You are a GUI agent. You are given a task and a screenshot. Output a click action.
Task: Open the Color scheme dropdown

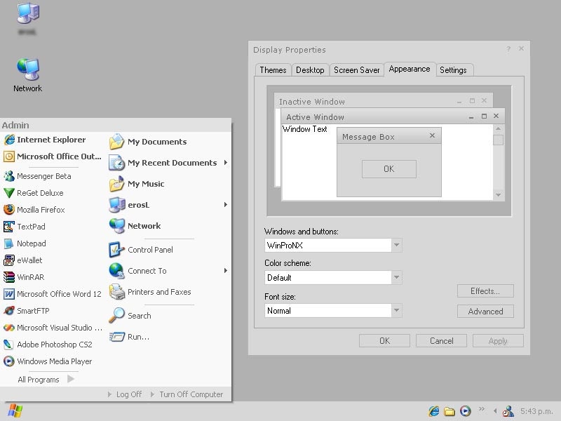coord(396,277)
